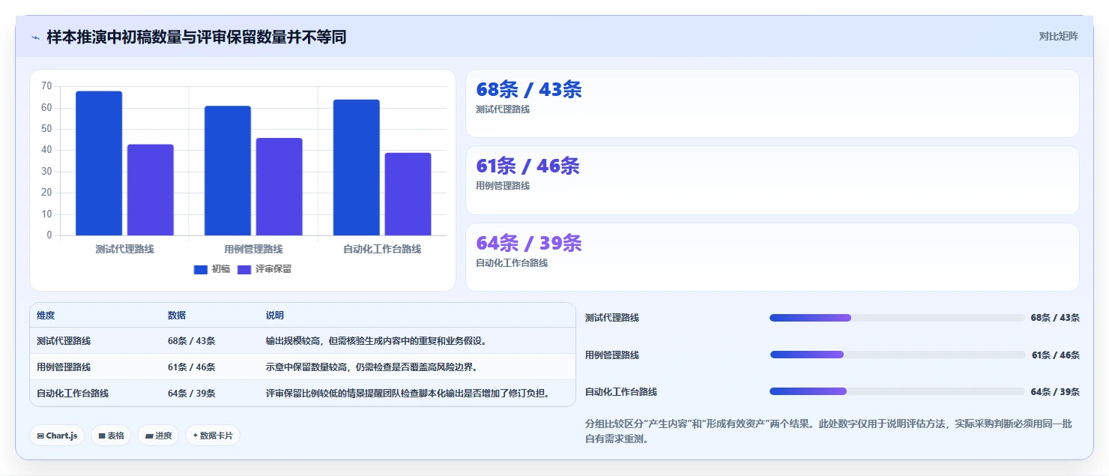Click the 说明 table column header
The width and height of the screenshot is (1109, 476).
(x=275, y=316)
